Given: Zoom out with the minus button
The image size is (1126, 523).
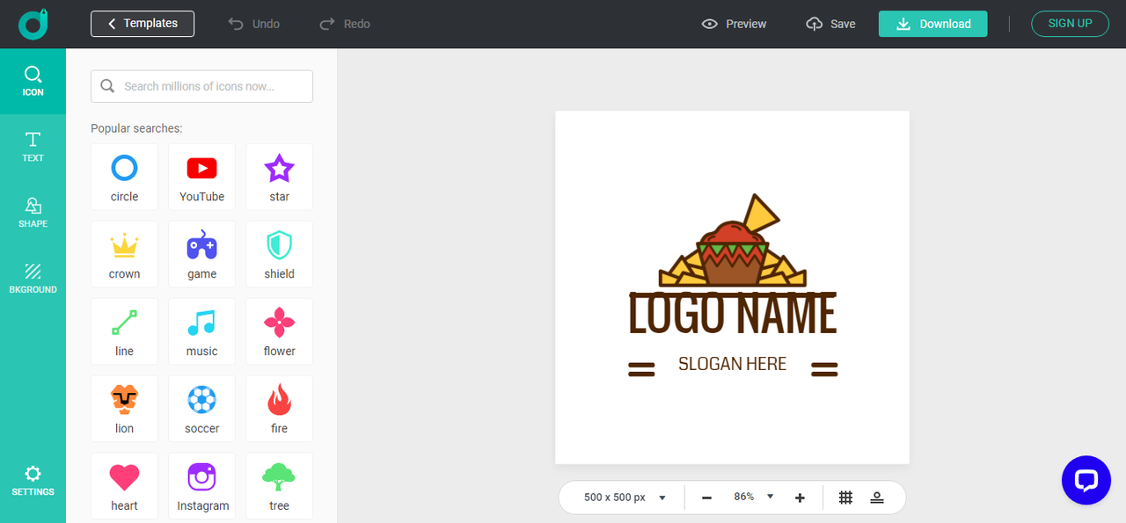Looking at the screenshot, I should point(706,498).
